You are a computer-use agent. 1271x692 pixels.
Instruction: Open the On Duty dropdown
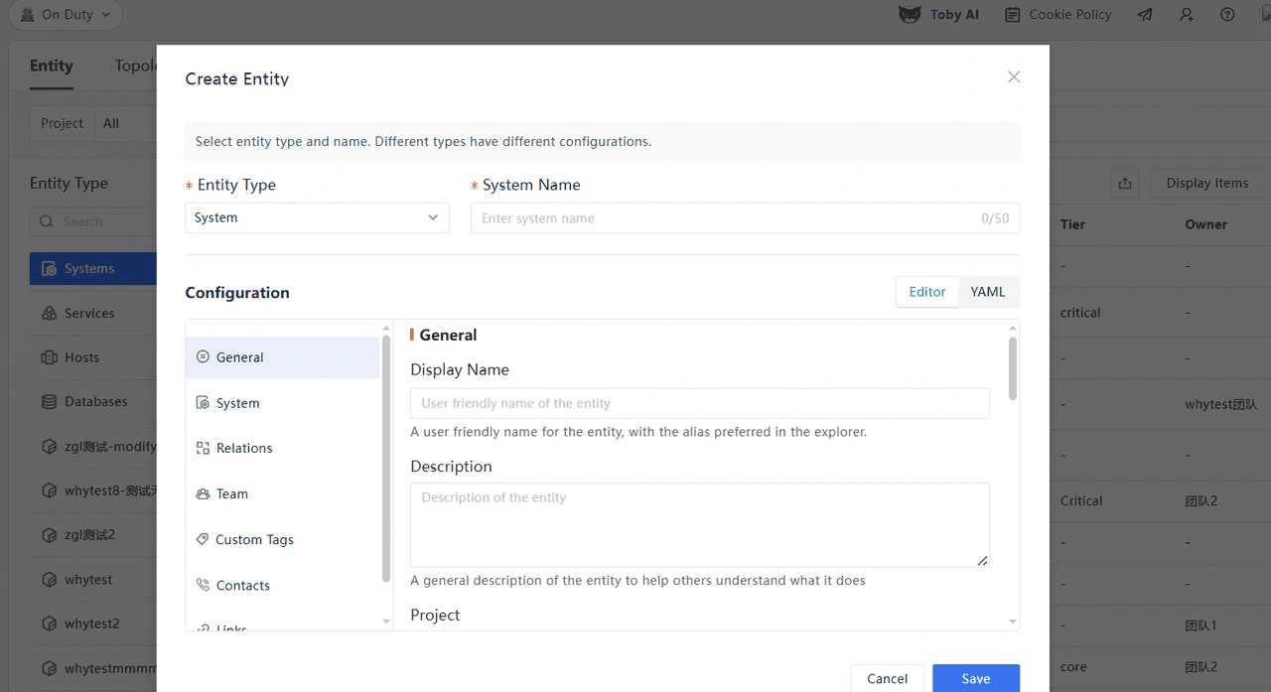tap(66, 15)
